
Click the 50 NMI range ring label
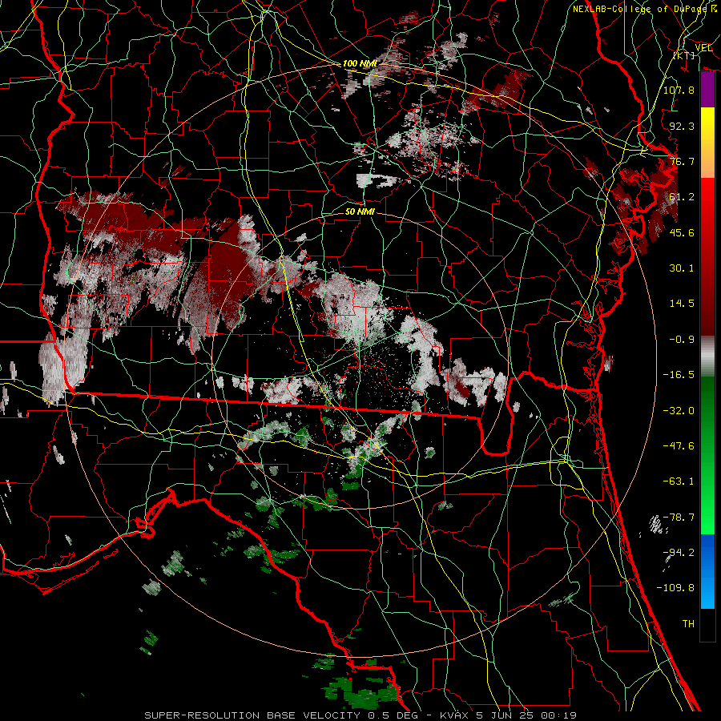click(x=360, y=212)
